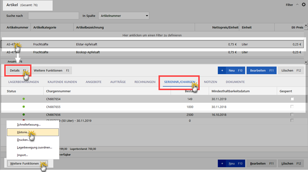Switch to the Notizen tab
Image resolution: width=308 pixels, height=172 pixels.
point(211,82)
